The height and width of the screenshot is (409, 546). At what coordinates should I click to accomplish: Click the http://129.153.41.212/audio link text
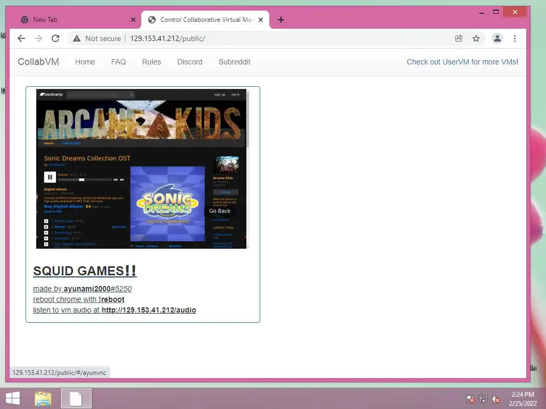[x=149, y=310]
